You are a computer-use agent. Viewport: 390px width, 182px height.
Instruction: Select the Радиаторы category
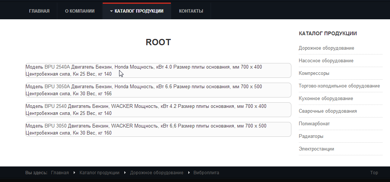pos(311,136)
